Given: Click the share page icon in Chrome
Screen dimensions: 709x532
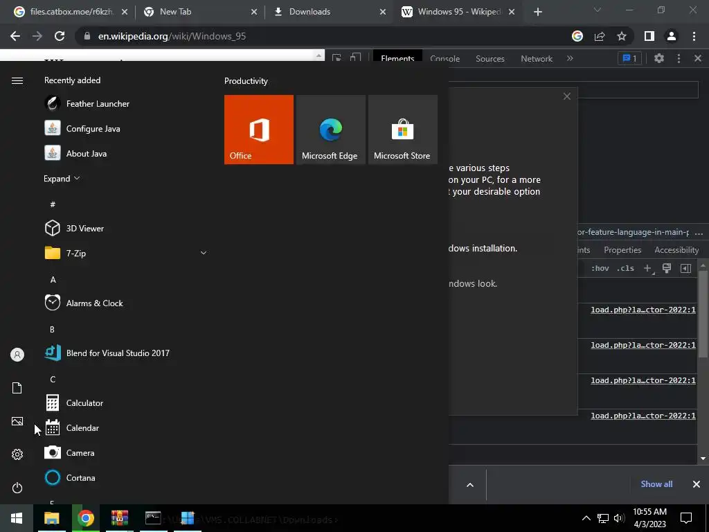Looking at the screenshot, I should (600, 36).
